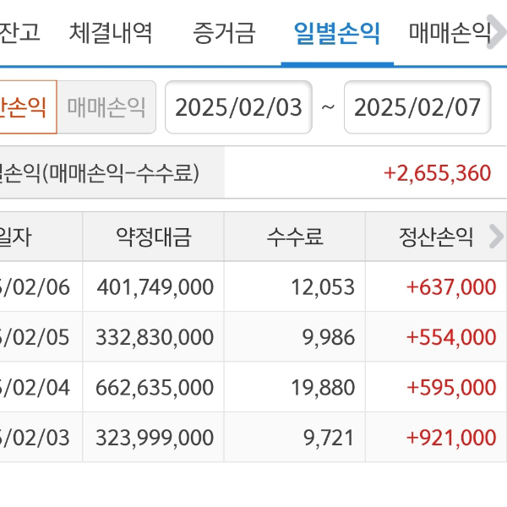Select the 일별손익 tab
Image resolution: width=507 pixels, height=507 pixels.
(x=336, y=34)
